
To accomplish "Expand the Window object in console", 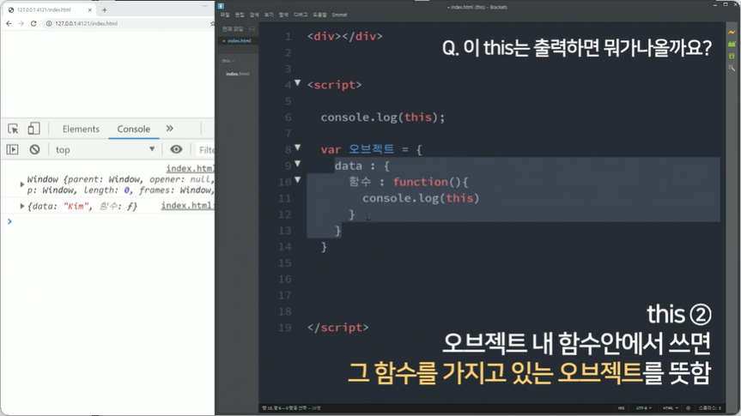I will click(x=21, y=184).
